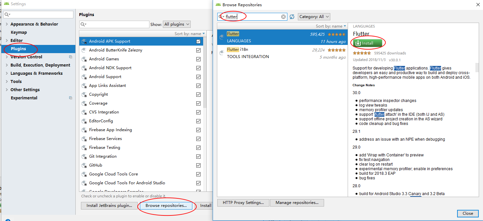Click the magnifier icon in the Settings sidebar search
483x221 pixels.
[x=7, y=15]
